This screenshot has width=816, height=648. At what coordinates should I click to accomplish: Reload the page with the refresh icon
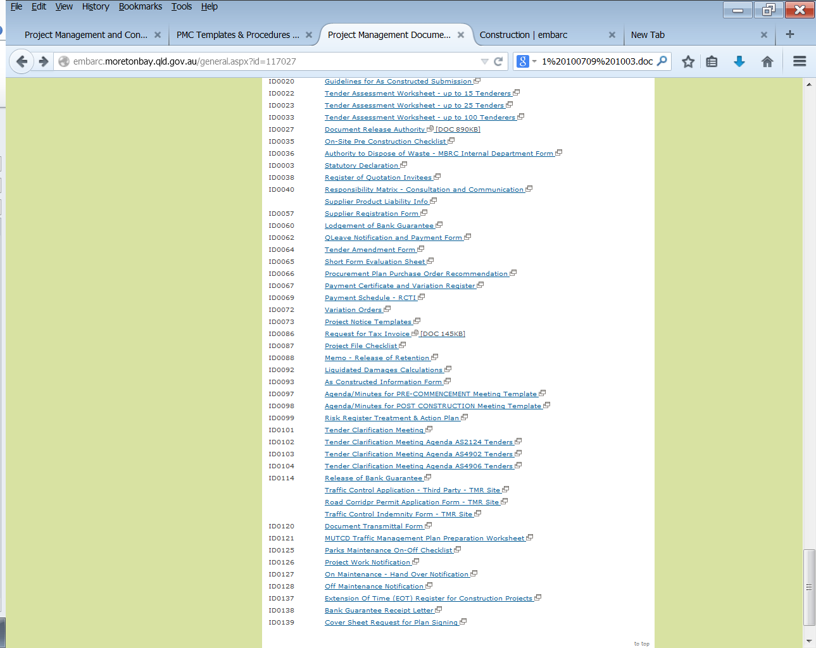point(498,61)
